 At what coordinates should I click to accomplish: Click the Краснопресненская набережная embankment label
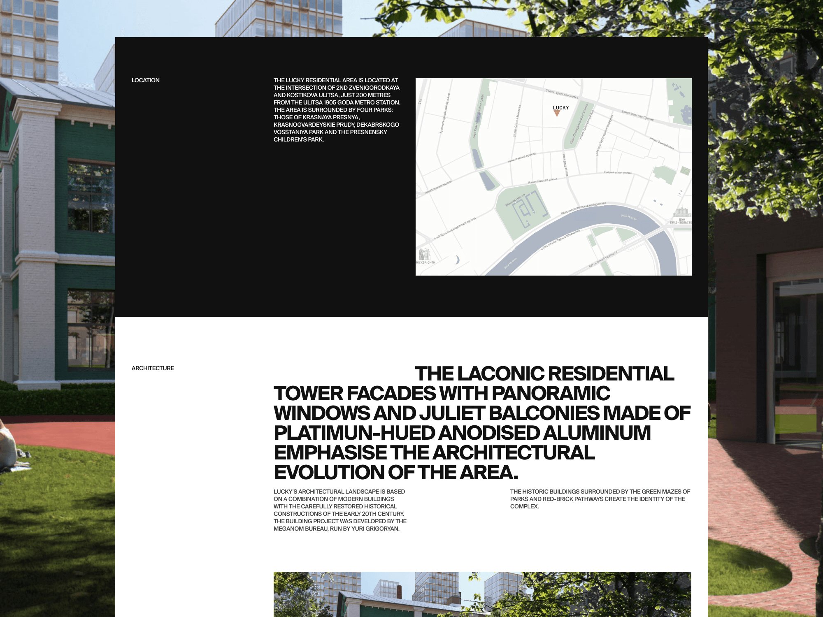[584, 208]
